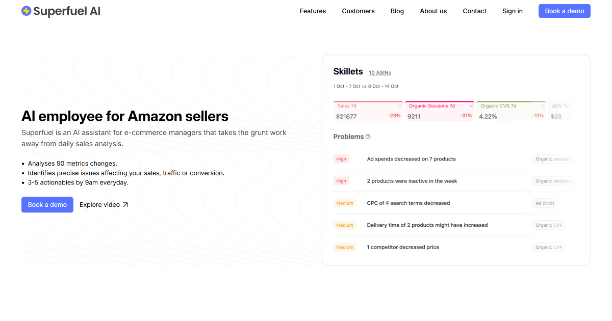Select Contact in the navigation bar
Viewport: 612px width, 321px height.
pos(475,11)
